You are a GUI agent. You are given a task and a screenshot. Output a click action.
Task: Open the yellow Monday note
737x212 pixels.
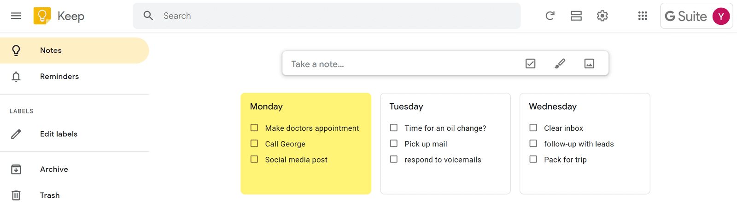tap(306, 144)
